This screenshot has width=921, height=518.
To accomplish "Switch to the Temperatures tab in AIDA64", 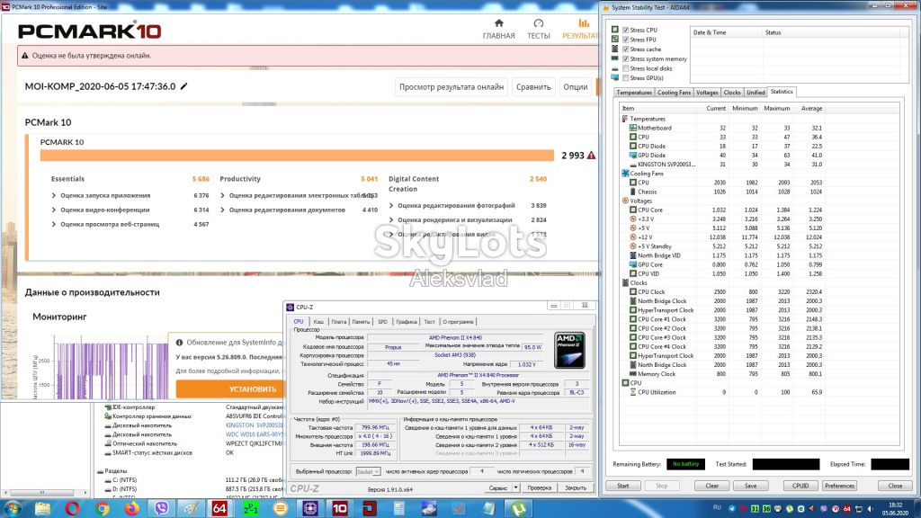I will coord(634,93).
